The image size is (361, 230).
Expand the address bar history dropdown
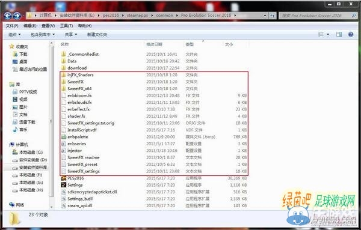(265, 16)
